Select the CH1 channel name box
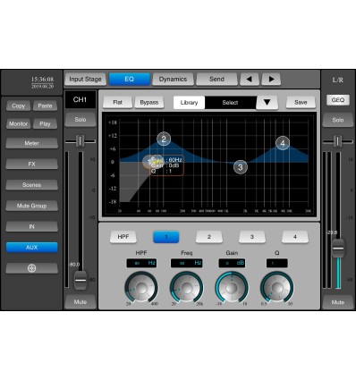Viewport: 356px width, 380px height. tap(81, 99)
